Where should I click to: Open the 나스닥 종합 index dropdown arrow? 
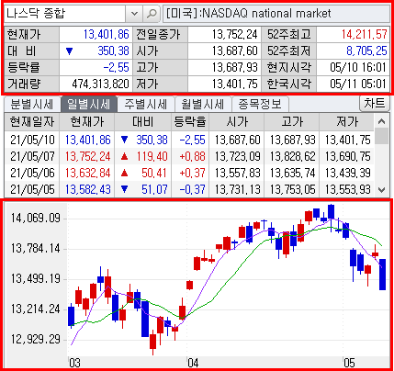pyautogui.click(x=134, y=14)
